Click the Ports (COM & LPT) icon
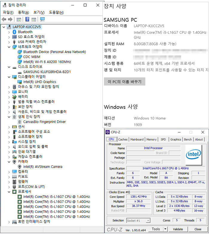 click(14, 186)
